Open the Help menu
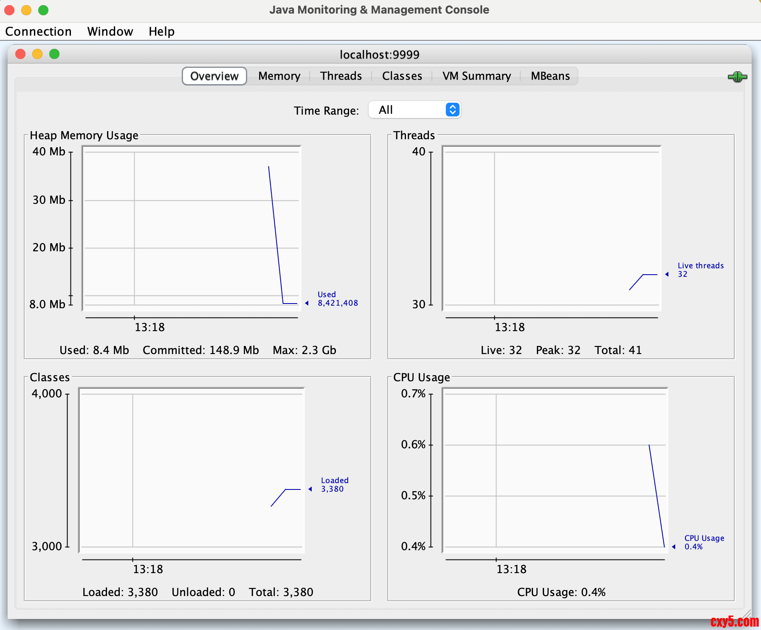Screen dimensions: 761x630 (161, 31)
